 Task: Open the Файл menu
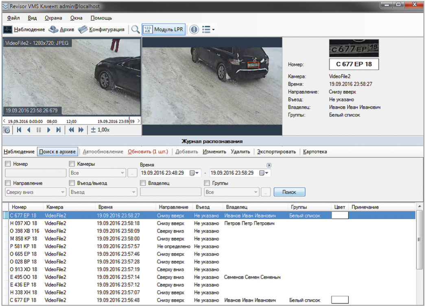point(13,18)
